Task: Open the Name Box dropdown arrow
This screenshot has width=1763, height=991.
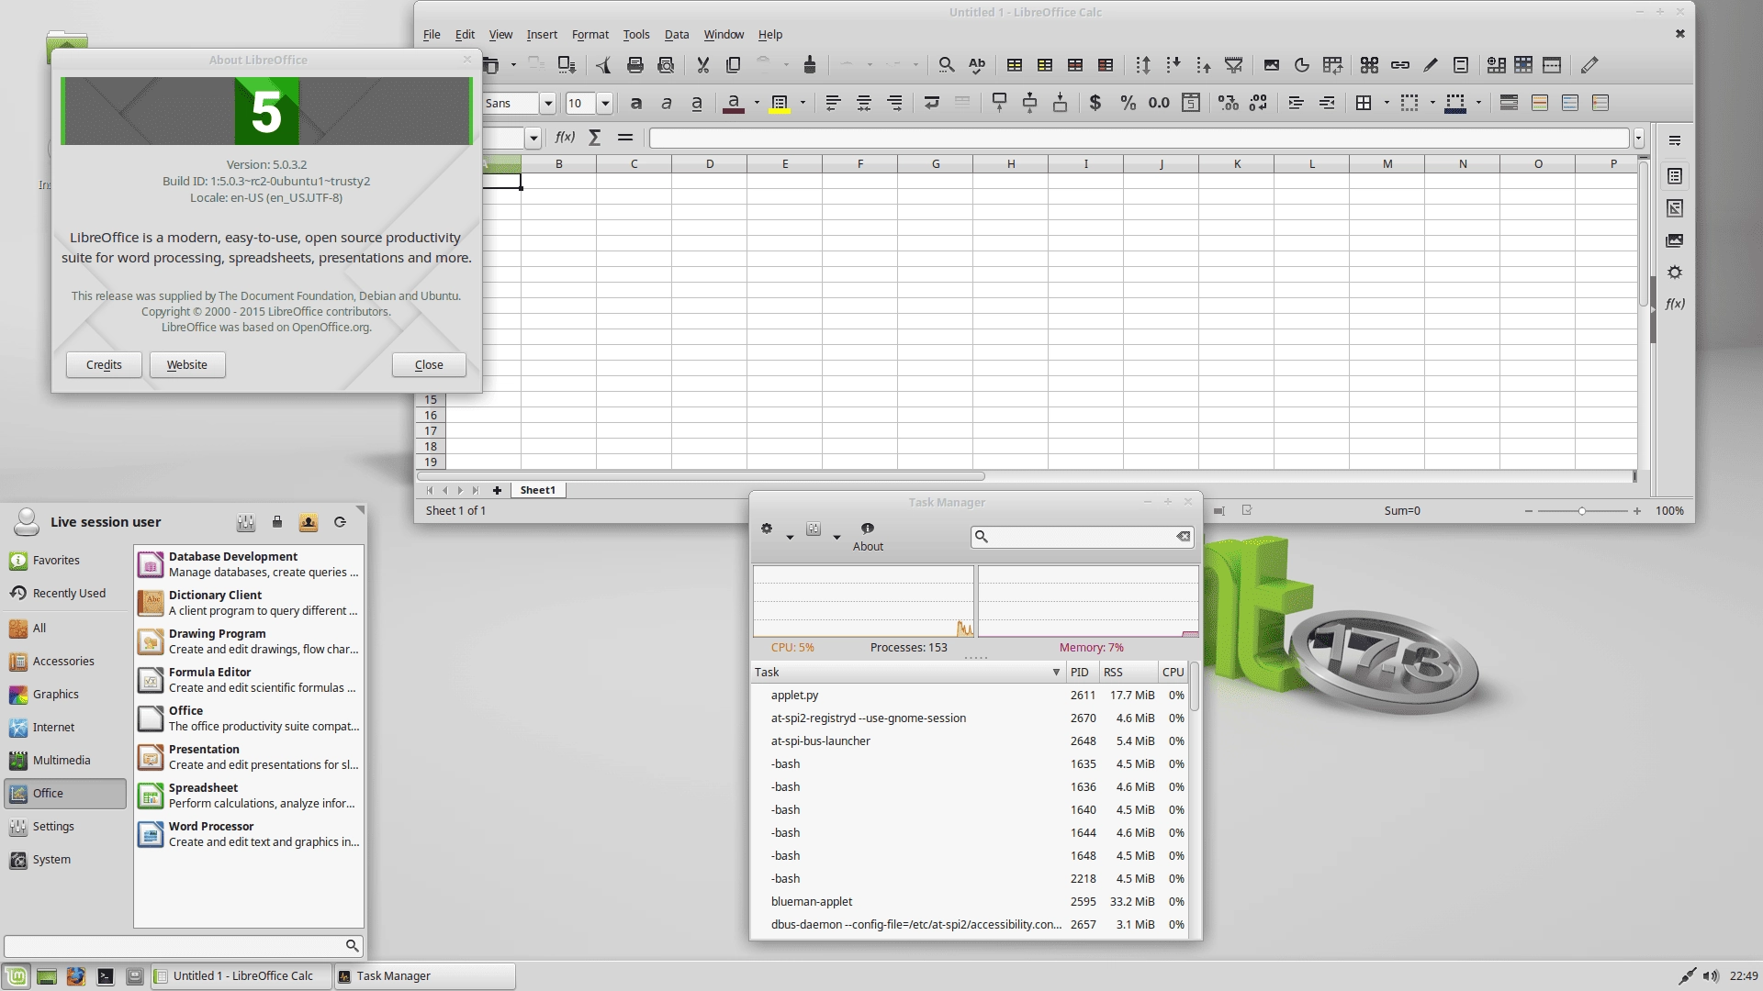Action: (x=533, y=139)
